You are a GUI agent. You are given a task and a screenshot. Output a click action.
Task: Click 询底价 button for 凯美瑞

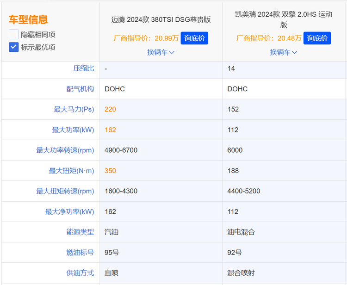(x=317, y=38)
